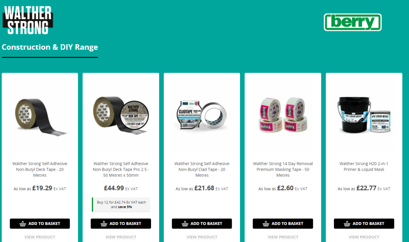View product for Deck Tape Pro 2.5

point(121,237)
